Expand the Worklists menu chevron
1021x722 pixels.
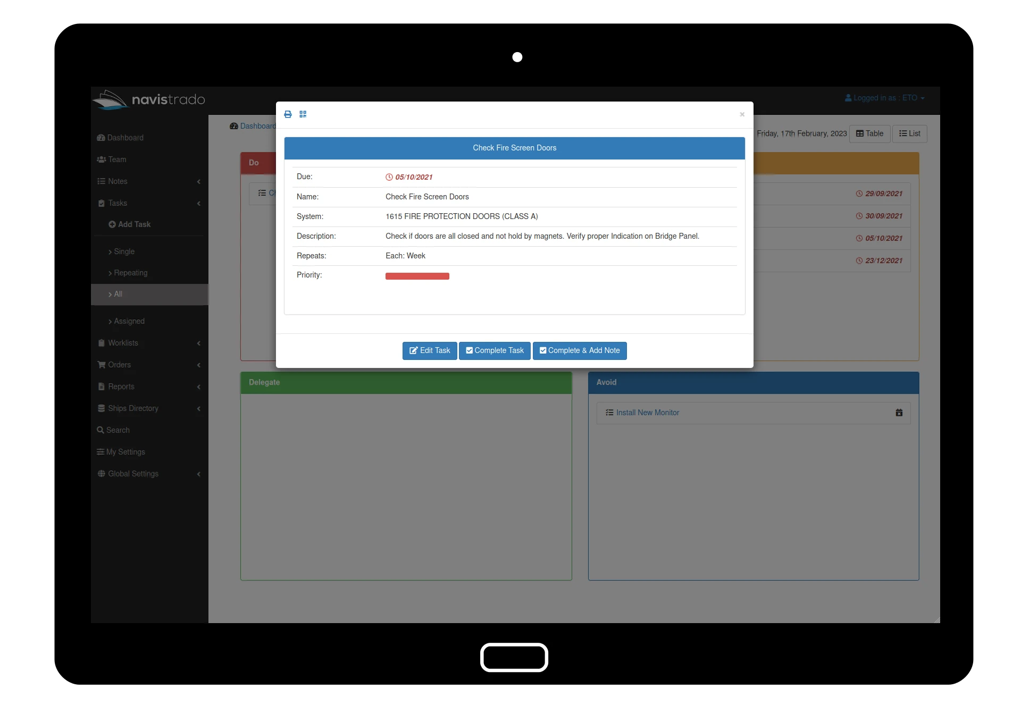tap(199, 343)
